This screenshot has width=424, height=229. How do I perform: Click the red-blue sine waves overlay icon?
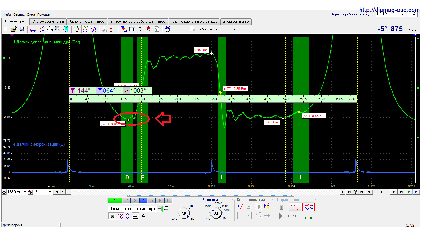94,29
